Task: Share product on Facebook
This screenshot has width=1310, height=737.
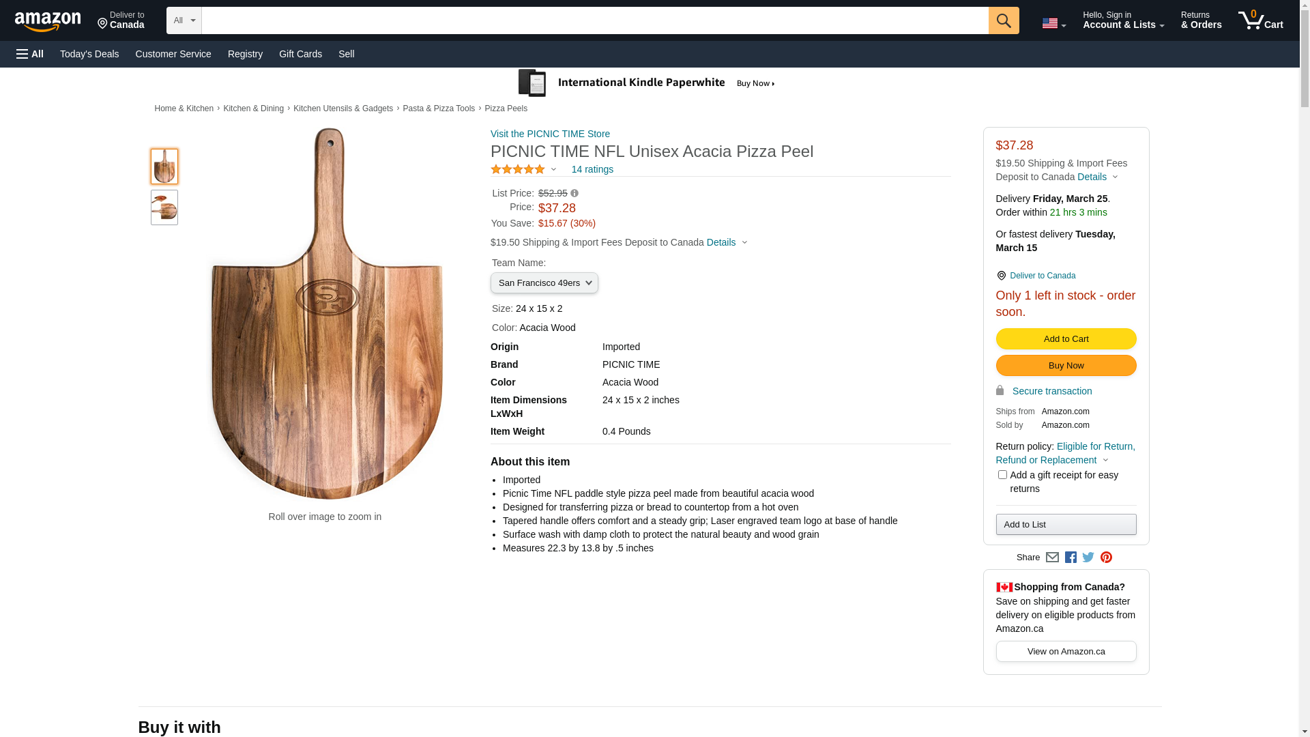Action: 1071,558
